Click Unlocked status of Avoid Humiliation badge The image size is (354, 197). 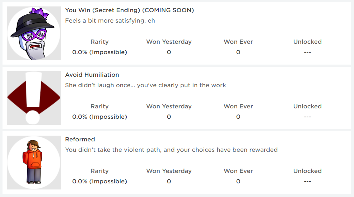307,117
